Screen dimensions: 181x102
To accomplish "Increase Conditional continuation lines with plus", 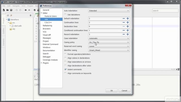I will click(128, 30).
